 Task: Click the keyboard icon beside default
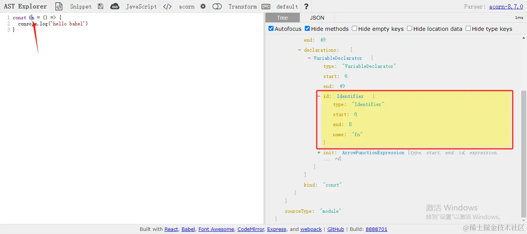pyautogui.click(x=266, y=7)
